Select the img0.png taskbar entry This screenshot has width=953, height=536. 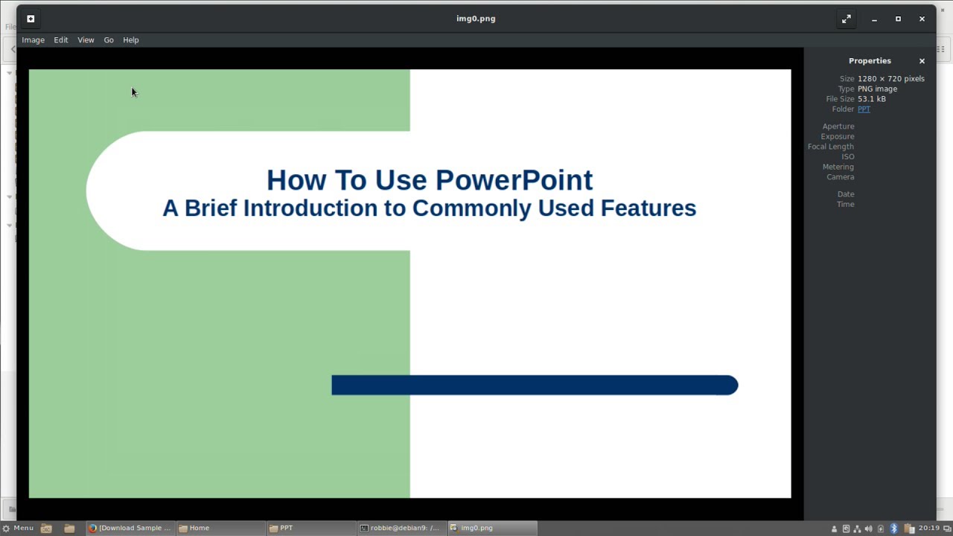(491, 528)
